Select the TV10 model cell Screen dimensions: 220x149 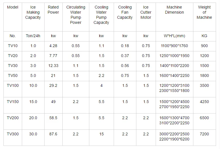click(x=12, y=46)
